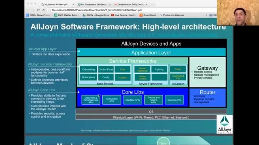Open the Other bookmarks folder
Image resolution: width=259 pixels, height=145 pixels.
pos(213,15)
